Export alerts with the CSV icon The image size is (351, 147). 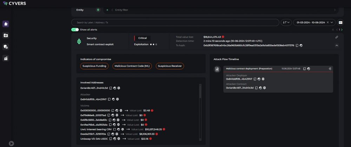pyautogui.click(x=340, y=22)
